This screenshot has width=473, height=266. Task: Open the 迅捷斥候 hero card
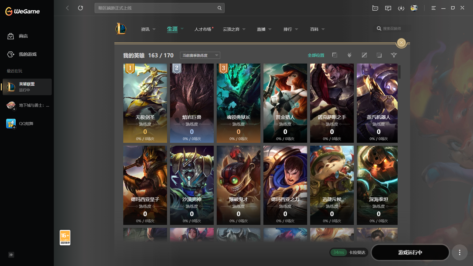click(332, 185)
